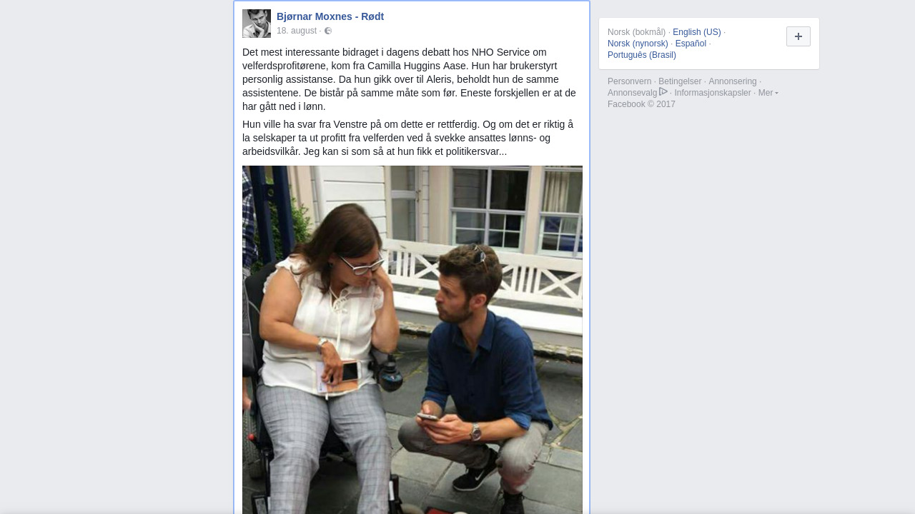
Task: Click the AdChoices triangle icon
Action: point(663,92)
